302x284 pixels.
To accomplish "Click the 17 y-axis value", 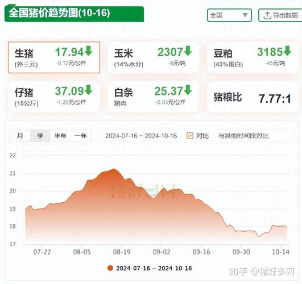I will [13, 244].
